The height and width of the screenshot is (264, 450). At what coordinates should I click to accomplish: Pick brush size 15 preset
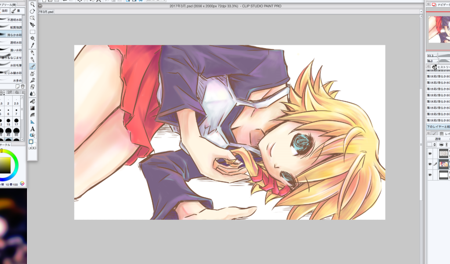(8, 121)
